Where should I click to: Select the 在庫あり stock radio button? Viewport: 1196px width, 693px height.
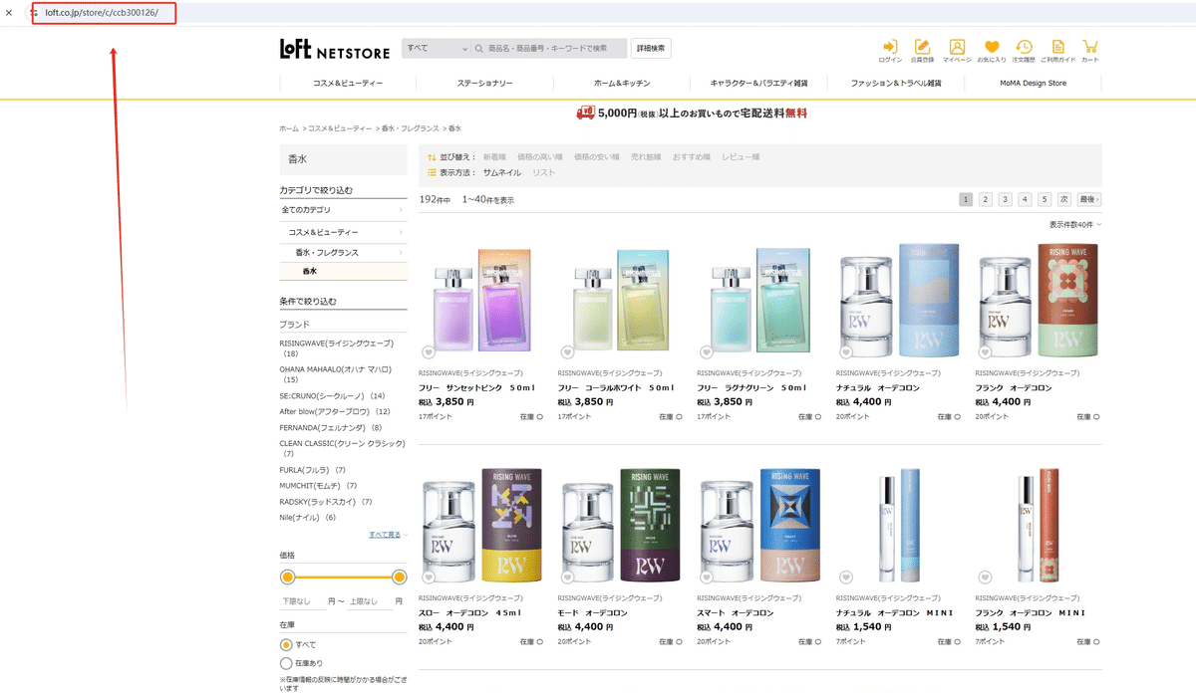click(286, 663)
